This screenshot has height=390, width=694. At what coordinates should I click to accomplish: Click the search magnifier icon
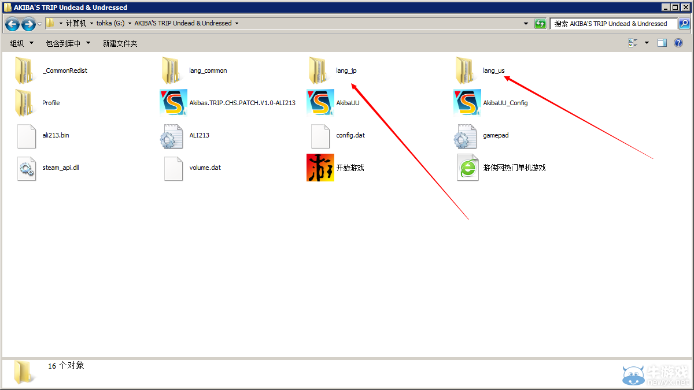click(x=684, y=24)
